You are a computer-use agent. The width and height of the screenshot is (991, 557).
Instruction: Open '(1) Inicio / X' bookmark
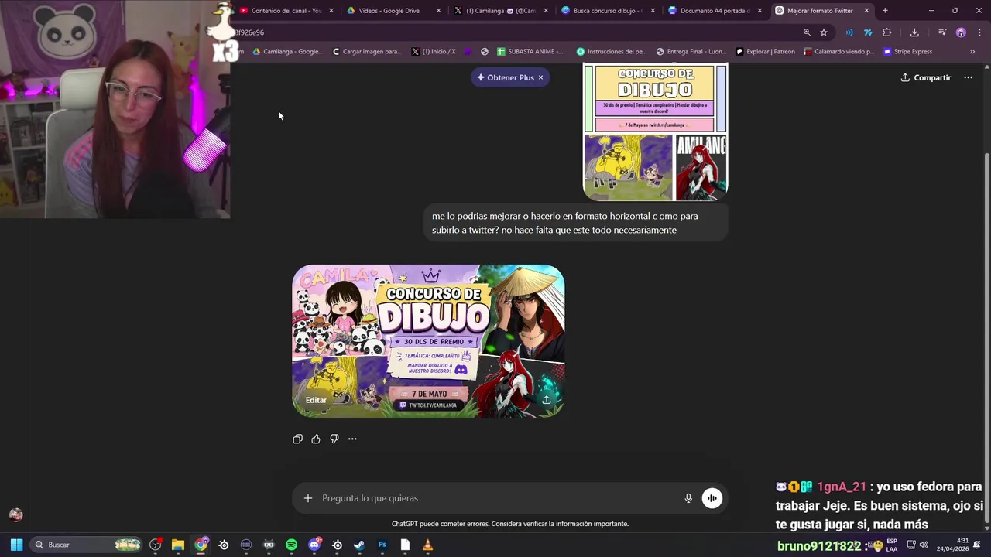434,52
